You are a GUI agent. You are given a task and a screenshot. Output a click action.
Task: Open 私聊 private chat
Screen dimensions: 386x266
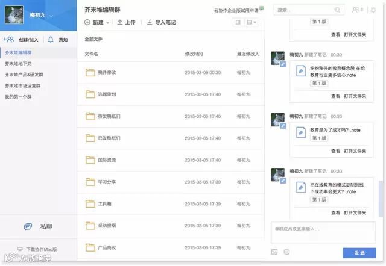pyautogui.click(x=39, y=226)
